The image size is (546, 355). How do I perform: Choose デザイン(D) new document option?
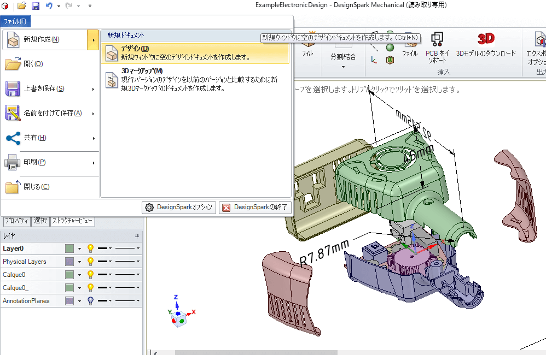195,53
